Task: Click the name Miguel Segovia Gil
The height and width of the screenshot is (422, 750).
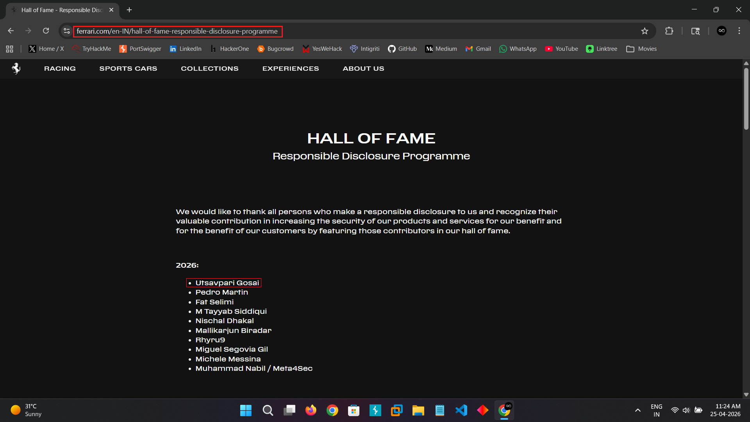Action: [232, 349]
